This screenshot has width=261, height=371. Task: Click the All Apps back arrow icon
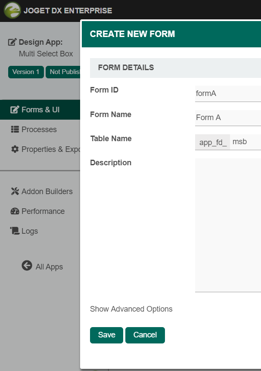(27, 266)
